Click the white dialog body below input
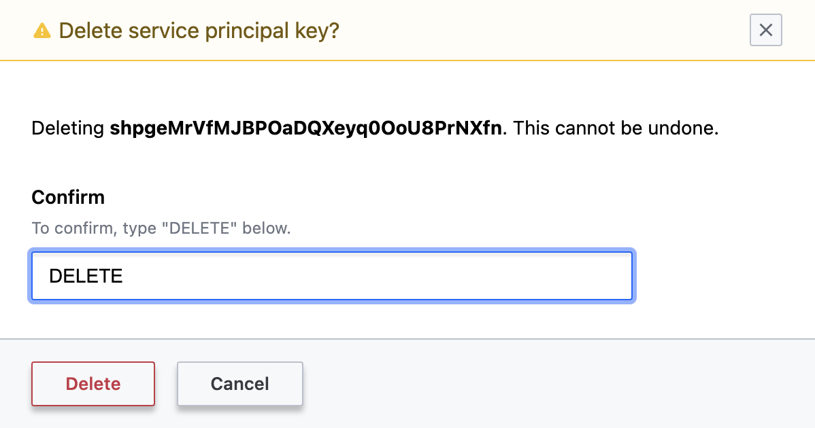 [408, 321]
